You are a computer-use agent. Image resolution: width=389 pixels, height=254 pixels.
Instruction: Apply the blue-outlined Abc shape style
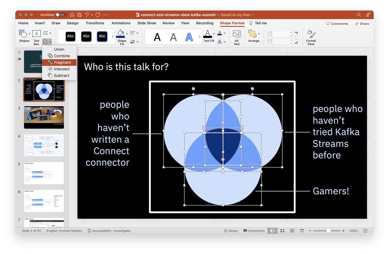(102, 36)
